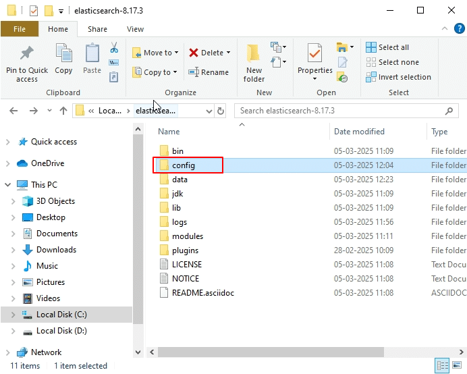Click the Rename button in Organize
This screenshot has width=467, height=374.
(209, 72)
